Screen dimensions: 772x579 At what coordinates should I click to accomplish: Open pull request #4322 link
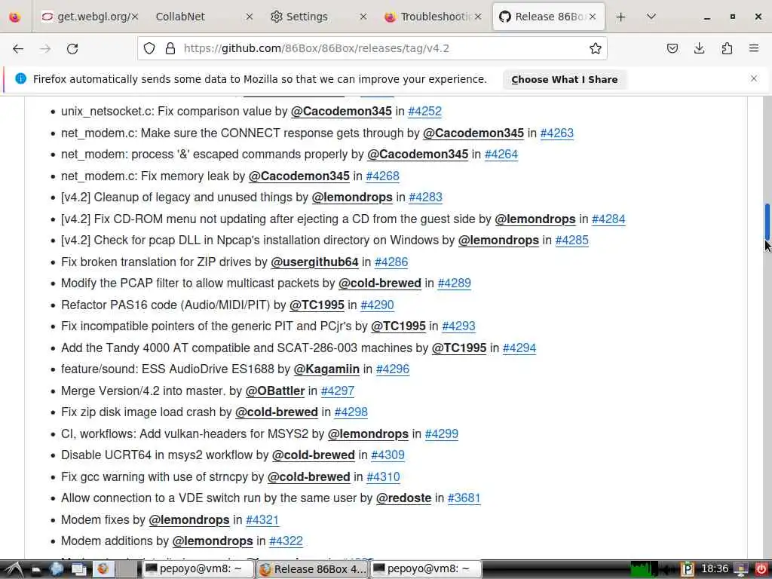coord(286,541)
